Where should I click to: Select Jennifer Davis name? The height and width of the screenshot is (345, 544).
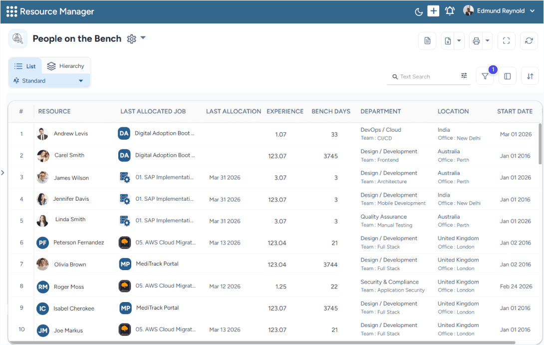click(71, 199)
